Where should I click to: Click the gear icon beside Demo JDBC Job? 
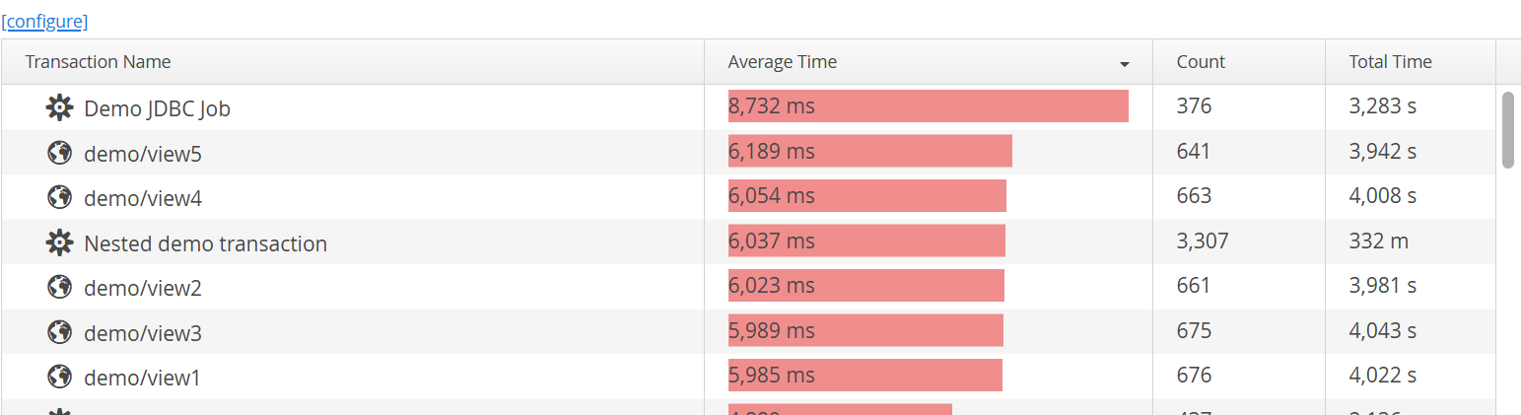click(60, 107)
